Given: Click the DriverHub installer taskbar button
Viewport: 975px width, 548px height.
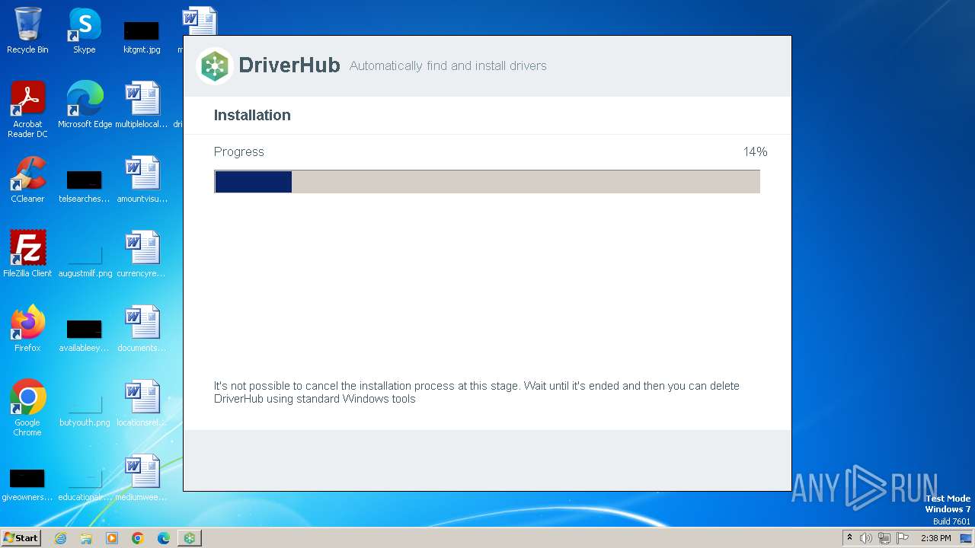Looking at the screenshot, I should pos(190,538).
